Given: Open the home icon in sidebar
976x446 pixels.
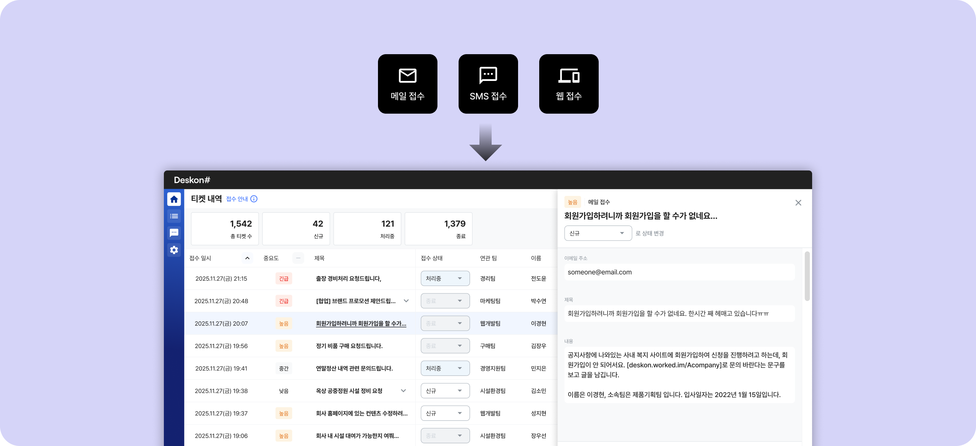Looking at the screenshot, I should (x=174, y=199).
